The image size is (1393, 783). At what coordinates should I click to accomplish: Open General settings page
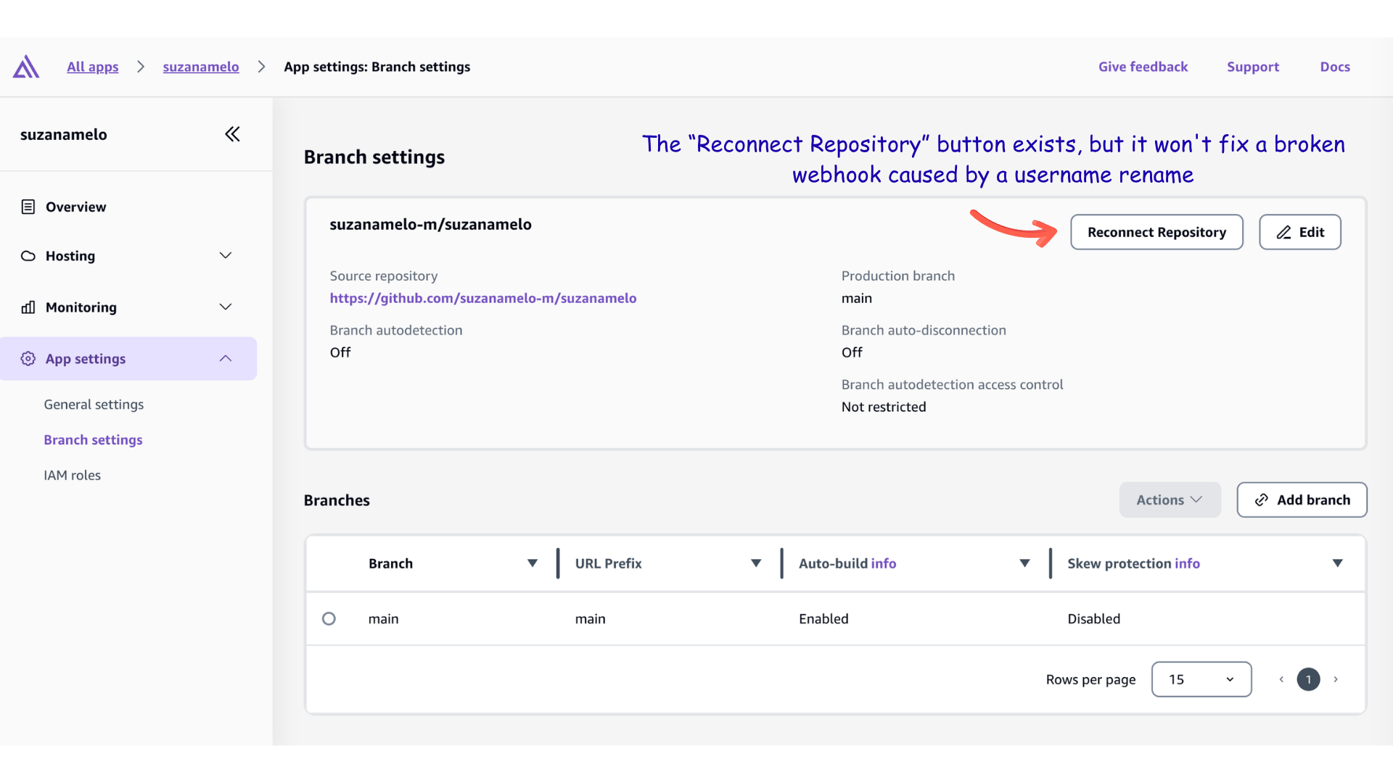point(94,405)
